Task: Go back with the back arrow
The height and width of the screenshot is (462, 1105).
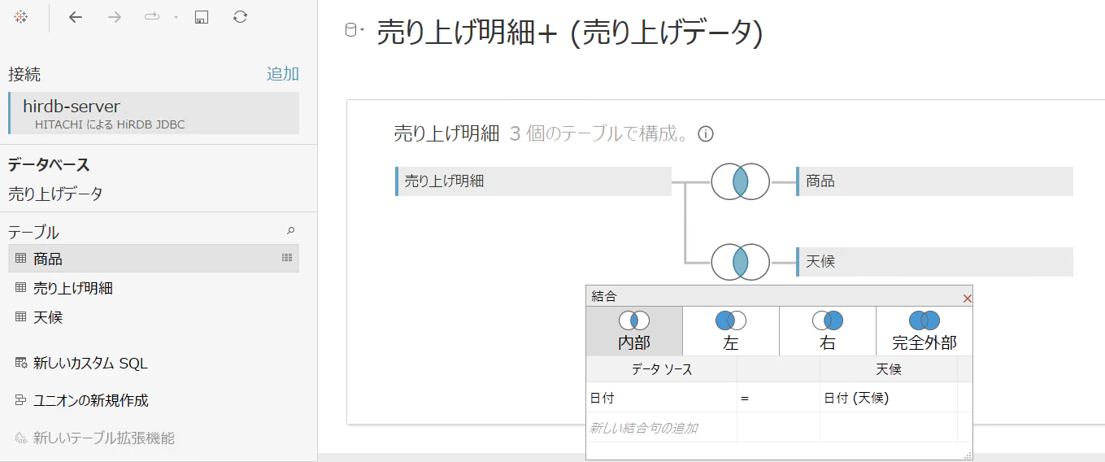Action: click(76, 17)
